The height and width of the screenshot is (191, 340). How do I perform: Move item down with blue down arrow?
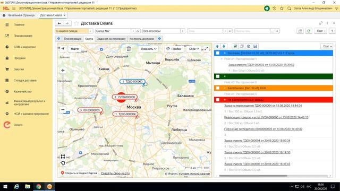224,46
